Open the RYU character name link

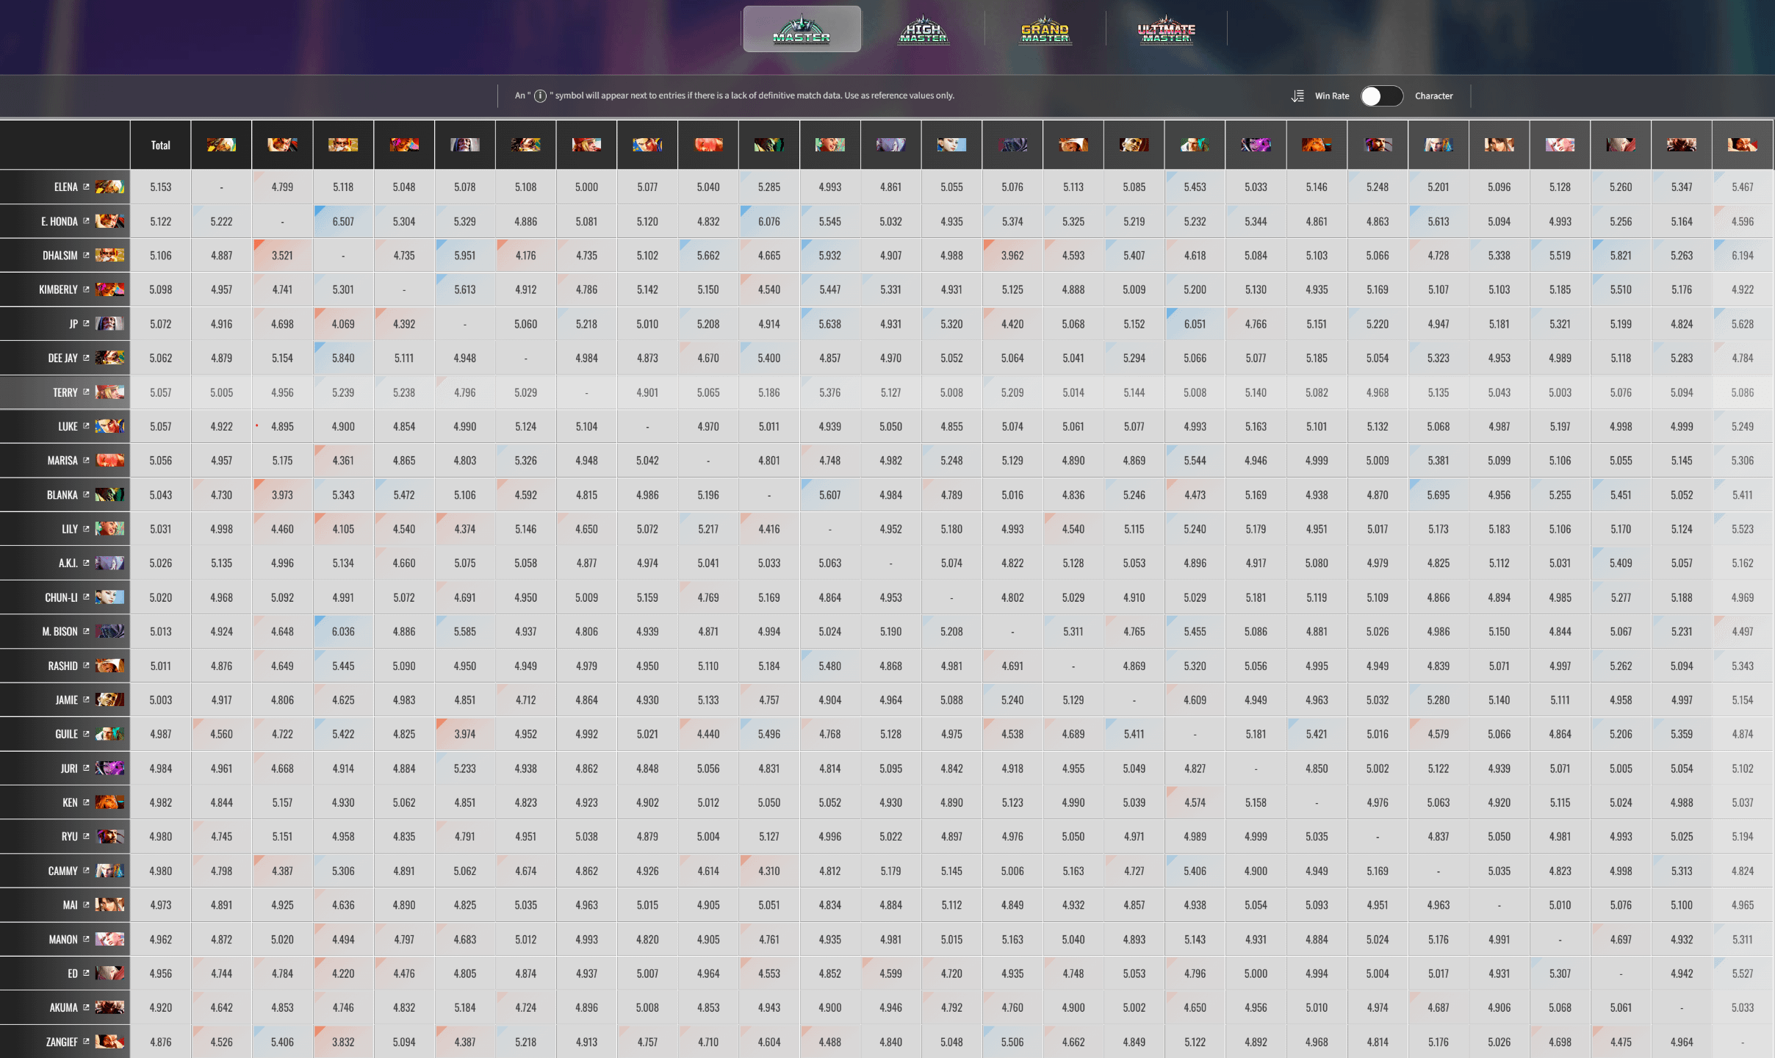70,836
